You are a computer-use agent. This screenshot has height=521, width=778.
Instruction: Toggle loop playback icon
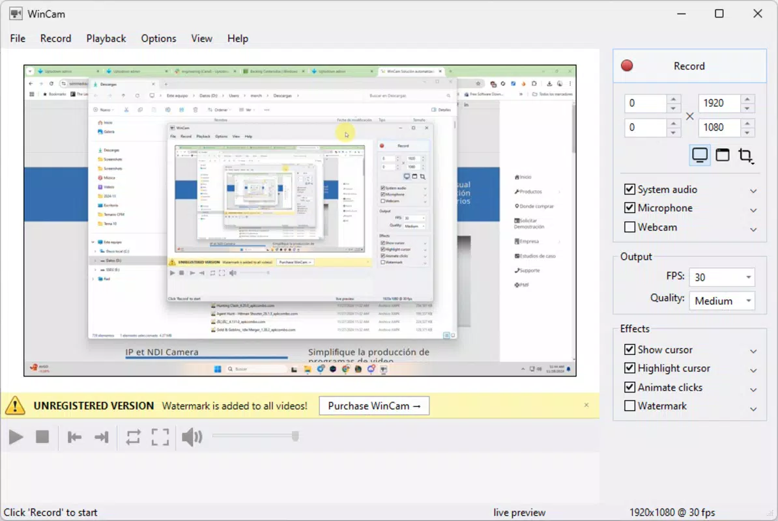pyautogui.click(x=133, y=437)
